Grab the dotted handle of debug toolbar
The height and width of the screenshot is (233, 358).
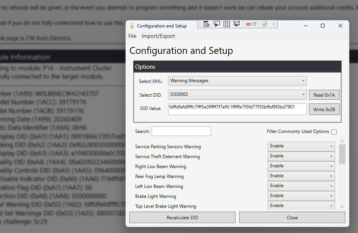(200, 24)
